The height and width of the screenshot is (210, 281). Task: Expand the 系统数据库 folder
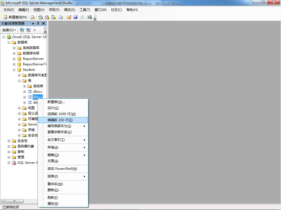tap(14, 48)
